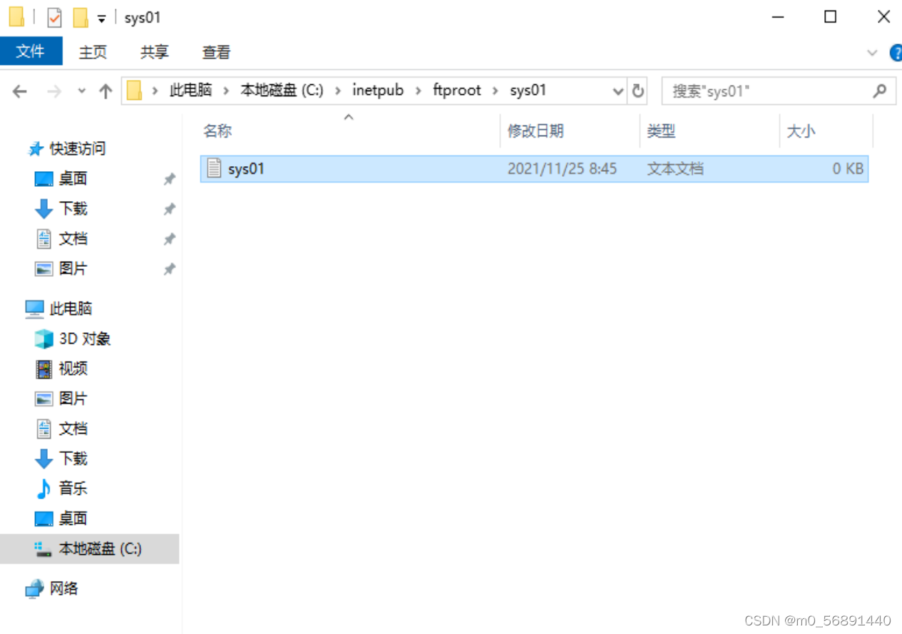902x634 pixels.
Task: Expand the ribbon chevron
Action: coord(872,53)
